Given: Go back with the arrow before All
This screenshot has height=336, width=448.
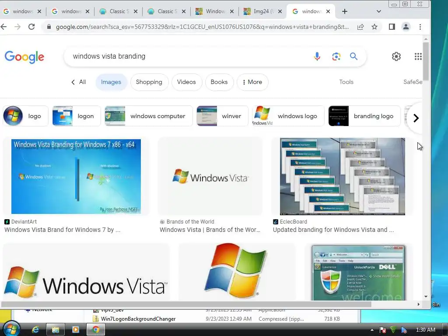Looking at the screenshot, I should [x=73, y=82].
